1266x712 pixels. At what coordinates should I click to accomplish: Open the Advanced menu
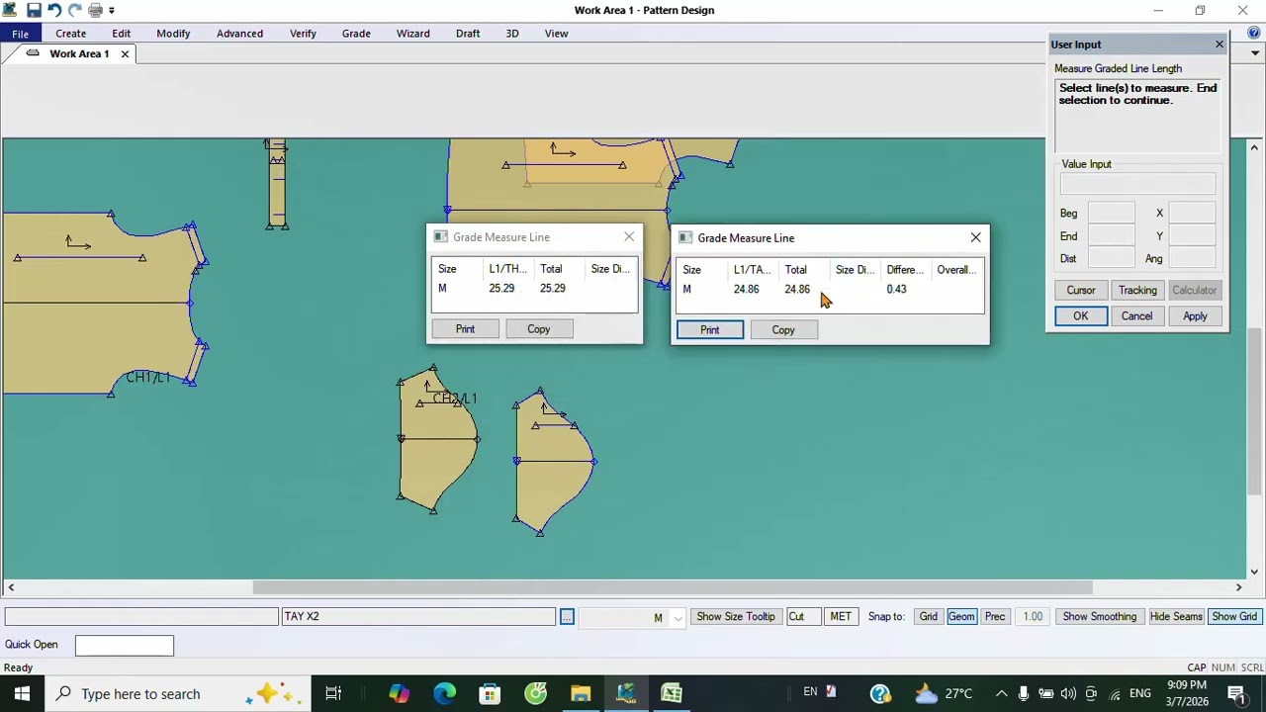click(239, 34)
